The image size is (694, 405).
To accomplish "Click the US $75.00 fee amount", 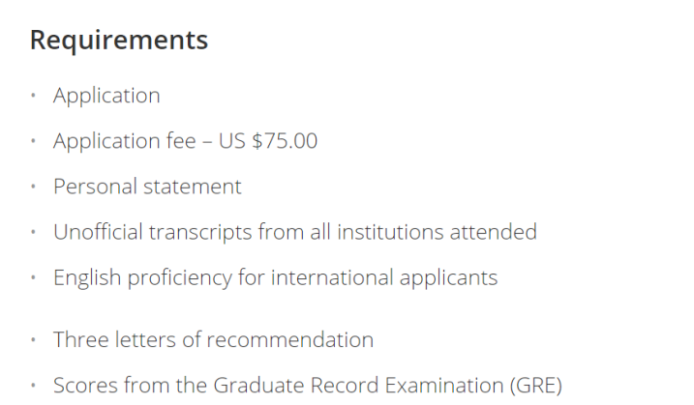I will 268,141.
